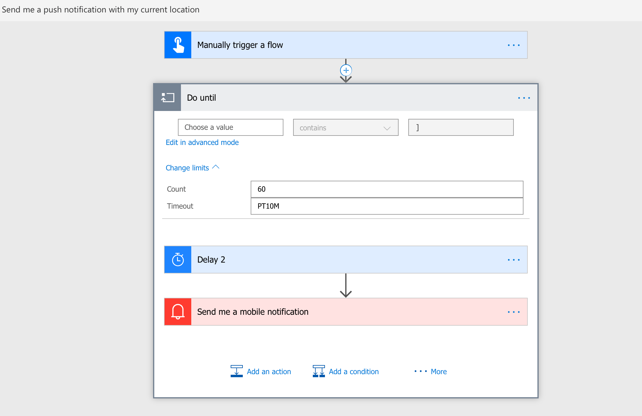The image size is (642, 416).
Task: Collapse the Change limits section
Action: tap(192, 168)
